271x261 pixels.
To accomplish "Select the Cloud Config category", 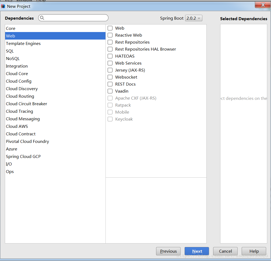I will click(x=55, y=81).
